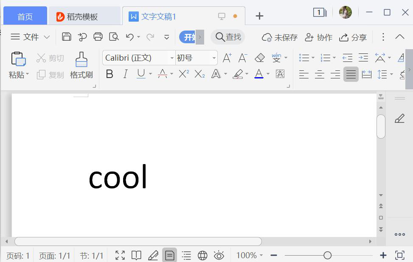Click the horizontal scrollbar thumb

[x=138, y=241]
